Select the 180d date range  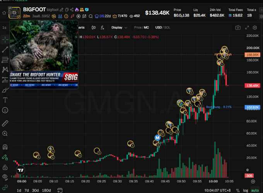(46, 190)
